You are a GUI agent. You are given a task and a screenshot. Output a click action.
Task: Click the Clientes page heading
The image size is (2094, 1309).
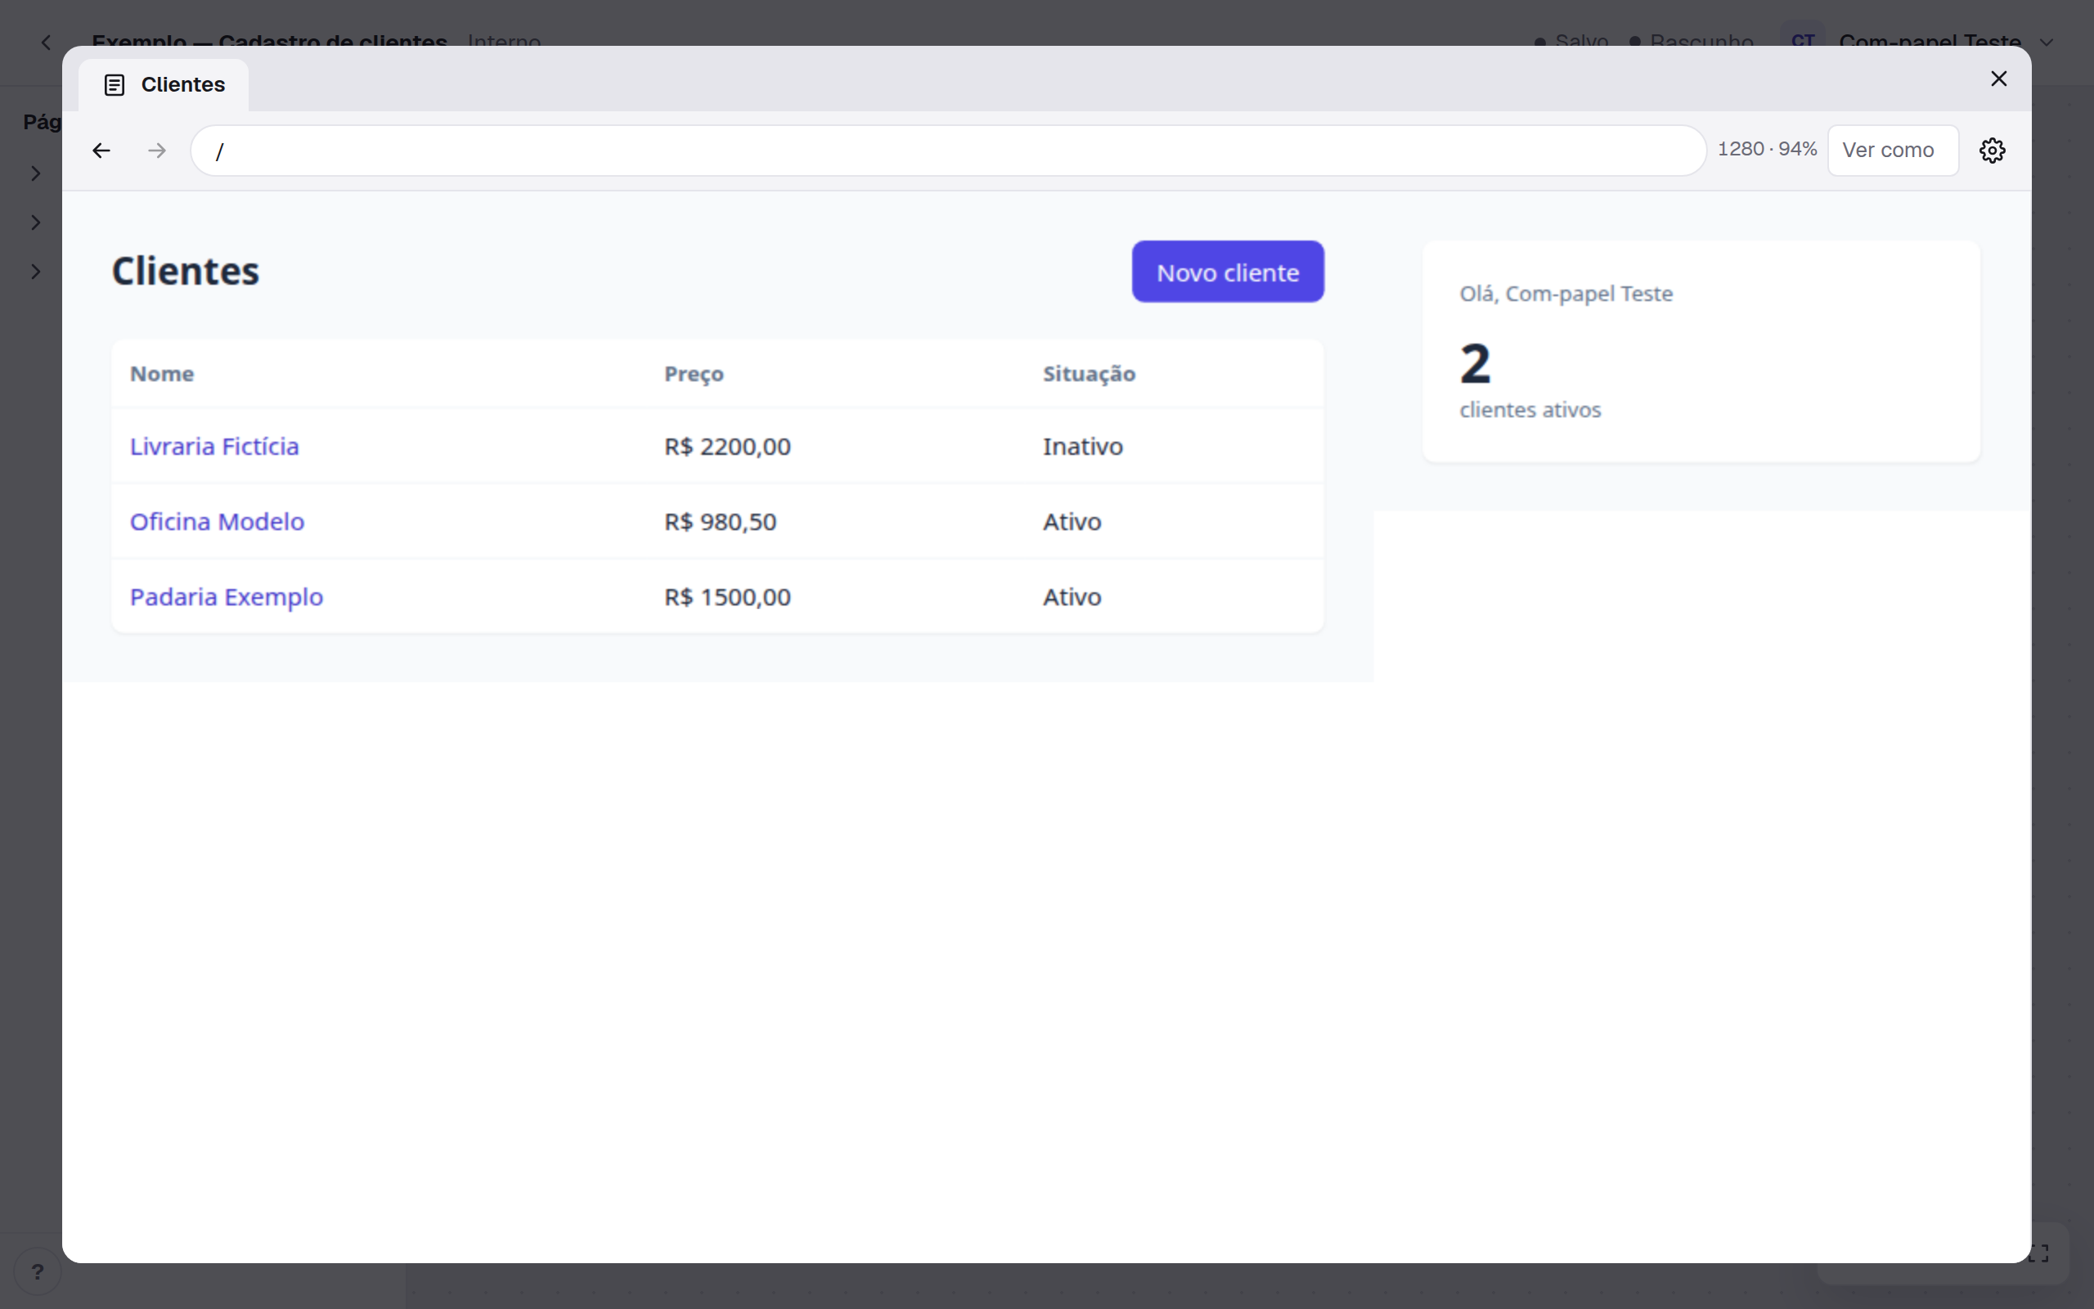click(185, 271)
